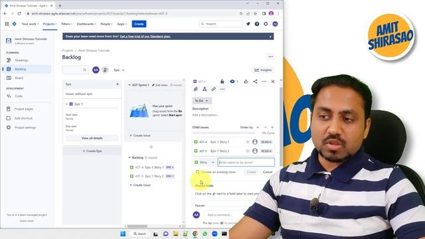Open the Order by dropdown
425x239 pixels.
(x=250, y=127)
